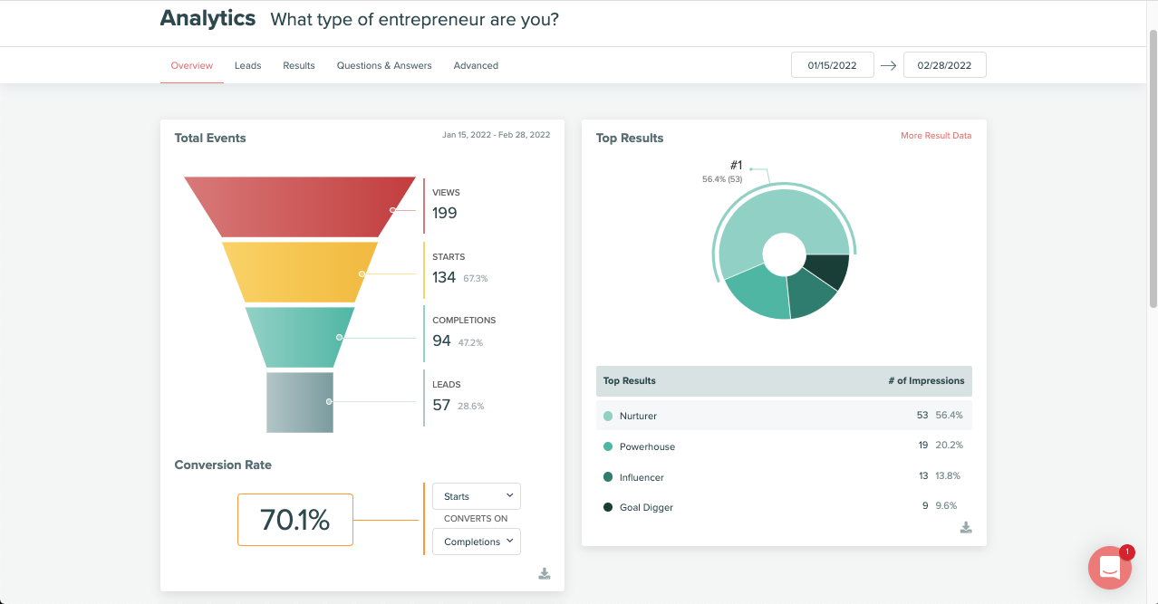Open the Starts conversion dropdown
Image resolution: width=1158 pixels, height=604 pixels.
tap(477, 496)
